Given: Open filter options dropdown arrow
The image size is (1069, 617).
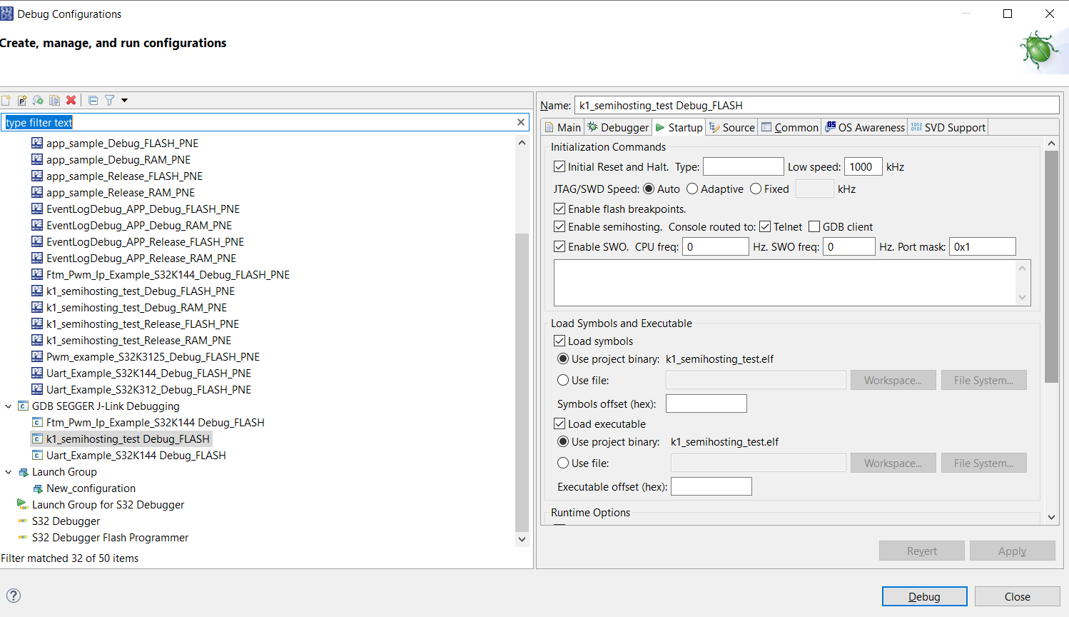Looking at the screenshot, I should coord(124,101).
